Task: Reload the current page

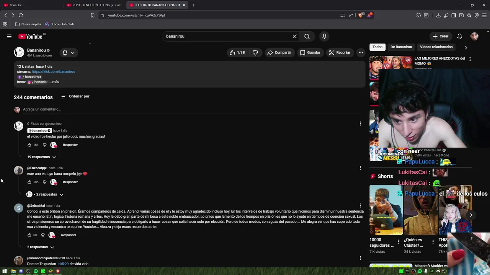Action: pyautogui.click(x=21, y=15)
